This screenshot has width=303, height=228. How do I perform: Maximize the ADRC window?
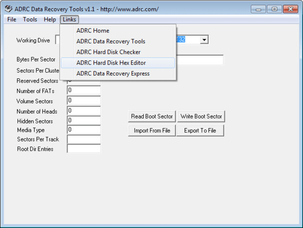coord(274,9)
